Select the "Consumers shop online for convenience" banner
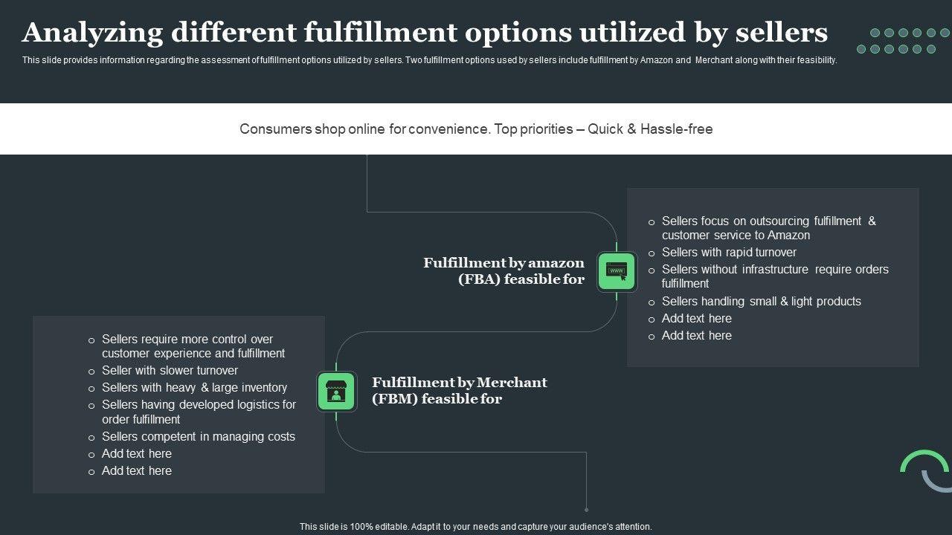 point(476,129)
